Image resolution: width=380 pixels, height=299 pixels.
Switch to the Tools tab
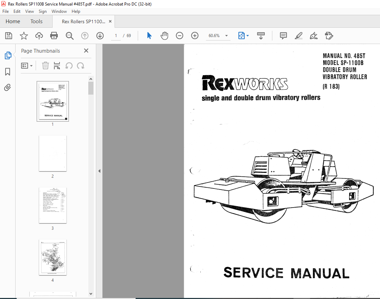click(36, 21)
